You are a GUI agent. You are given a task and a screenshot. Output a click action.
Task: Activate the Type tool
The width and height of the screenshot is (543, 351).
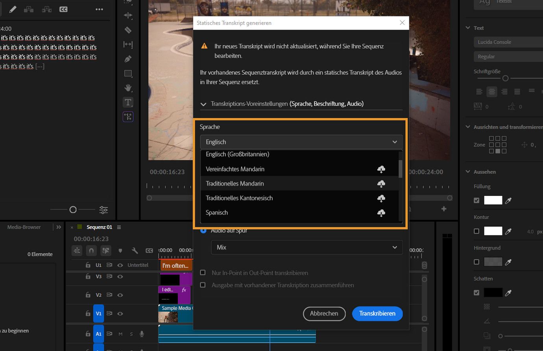pyautogui.click(x=128, y=102)
